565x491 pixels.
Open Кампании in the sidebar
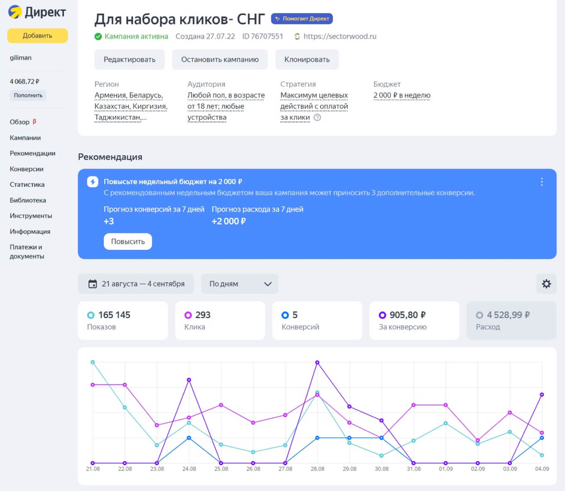[x=25, y=138]
